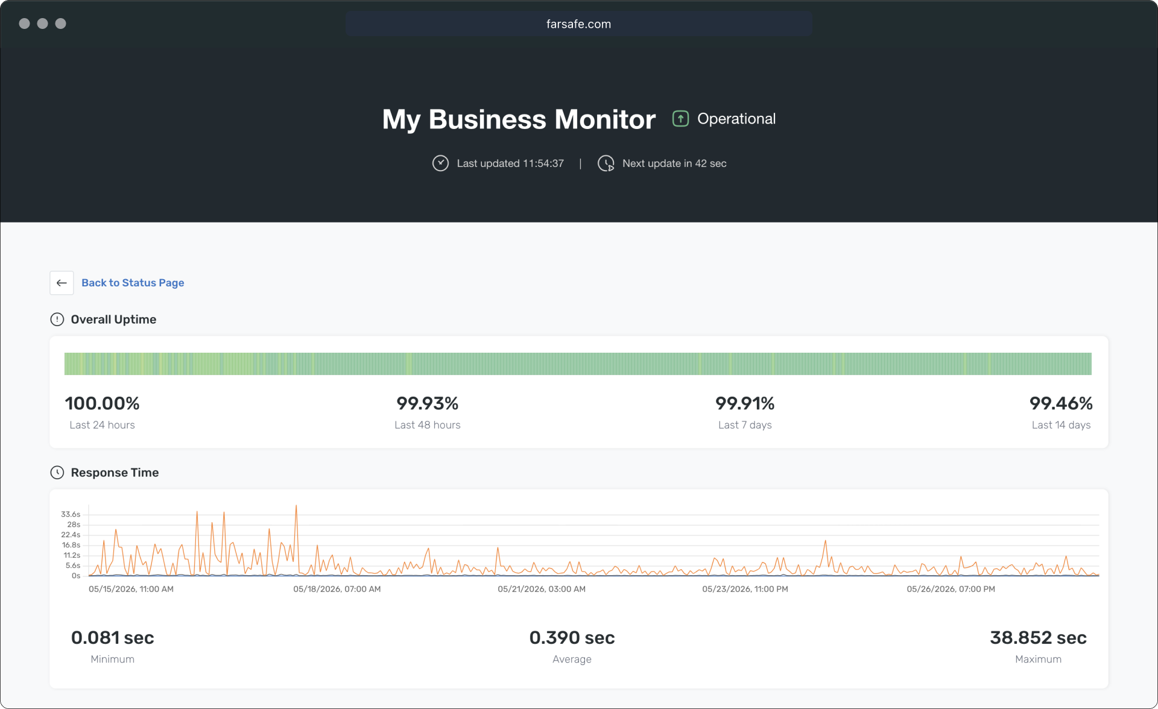The height and width of the screenshot is (709, 1158).
Task: Select the 0.390 sec average value
Action: [572, 638]
